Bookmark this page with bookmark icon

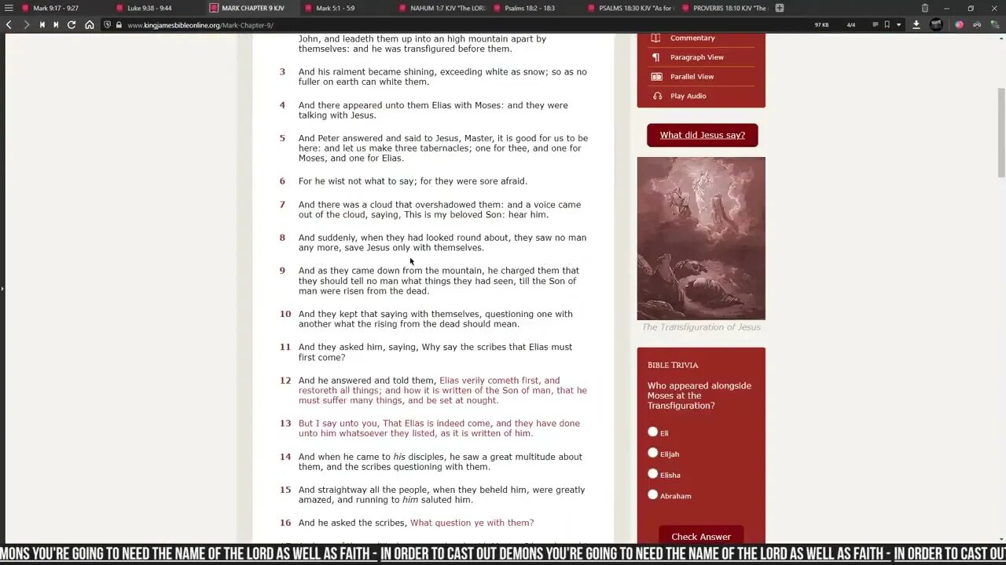pos(887,24)
